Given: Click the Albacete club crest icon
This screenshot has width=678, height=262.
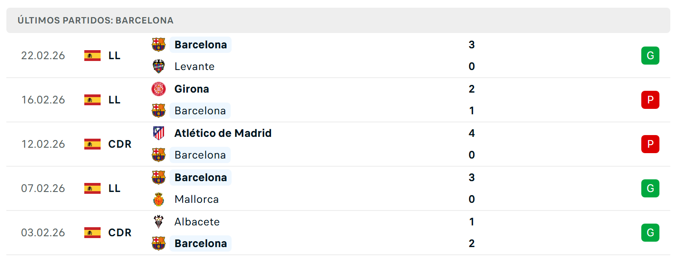Looking at the screenshot, I should (x=159, y=222).
